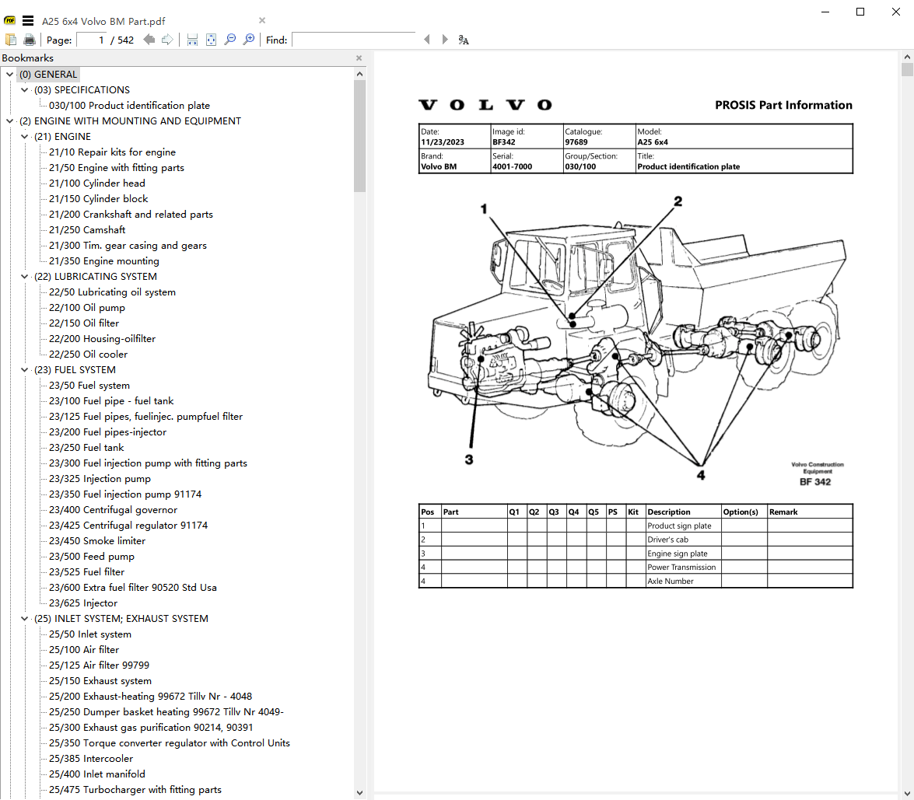Collapse the (03) SPECIFICATIONS node
The height and width of the screenshot is (800, 914).
click(24, 89)
